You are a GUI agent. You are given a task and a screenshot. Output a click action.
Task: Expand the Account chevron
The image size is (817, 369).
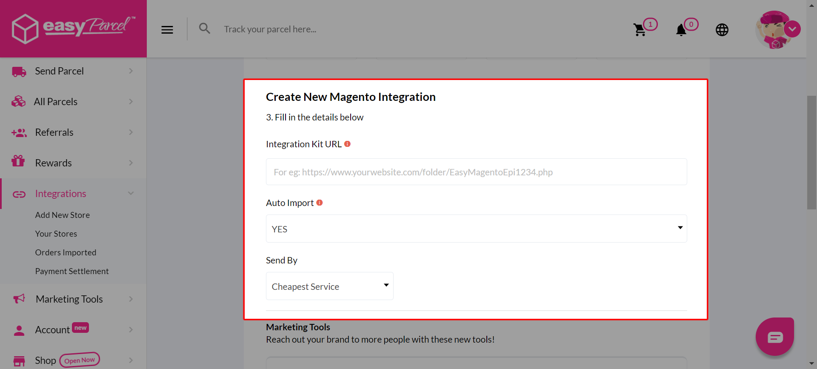(131, 330)
